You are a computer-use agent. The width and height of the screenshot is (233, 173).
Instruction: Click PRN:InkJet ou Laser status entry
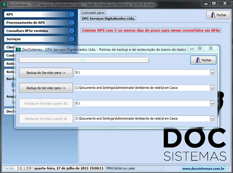click(121, 168)
